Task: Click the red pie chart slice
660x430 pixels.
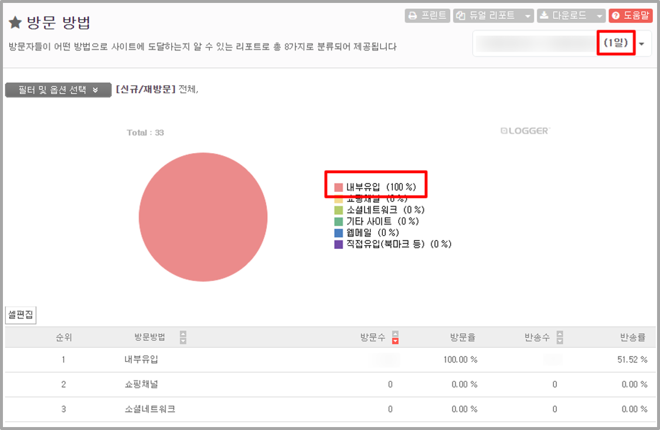Action: click(202, 217)
